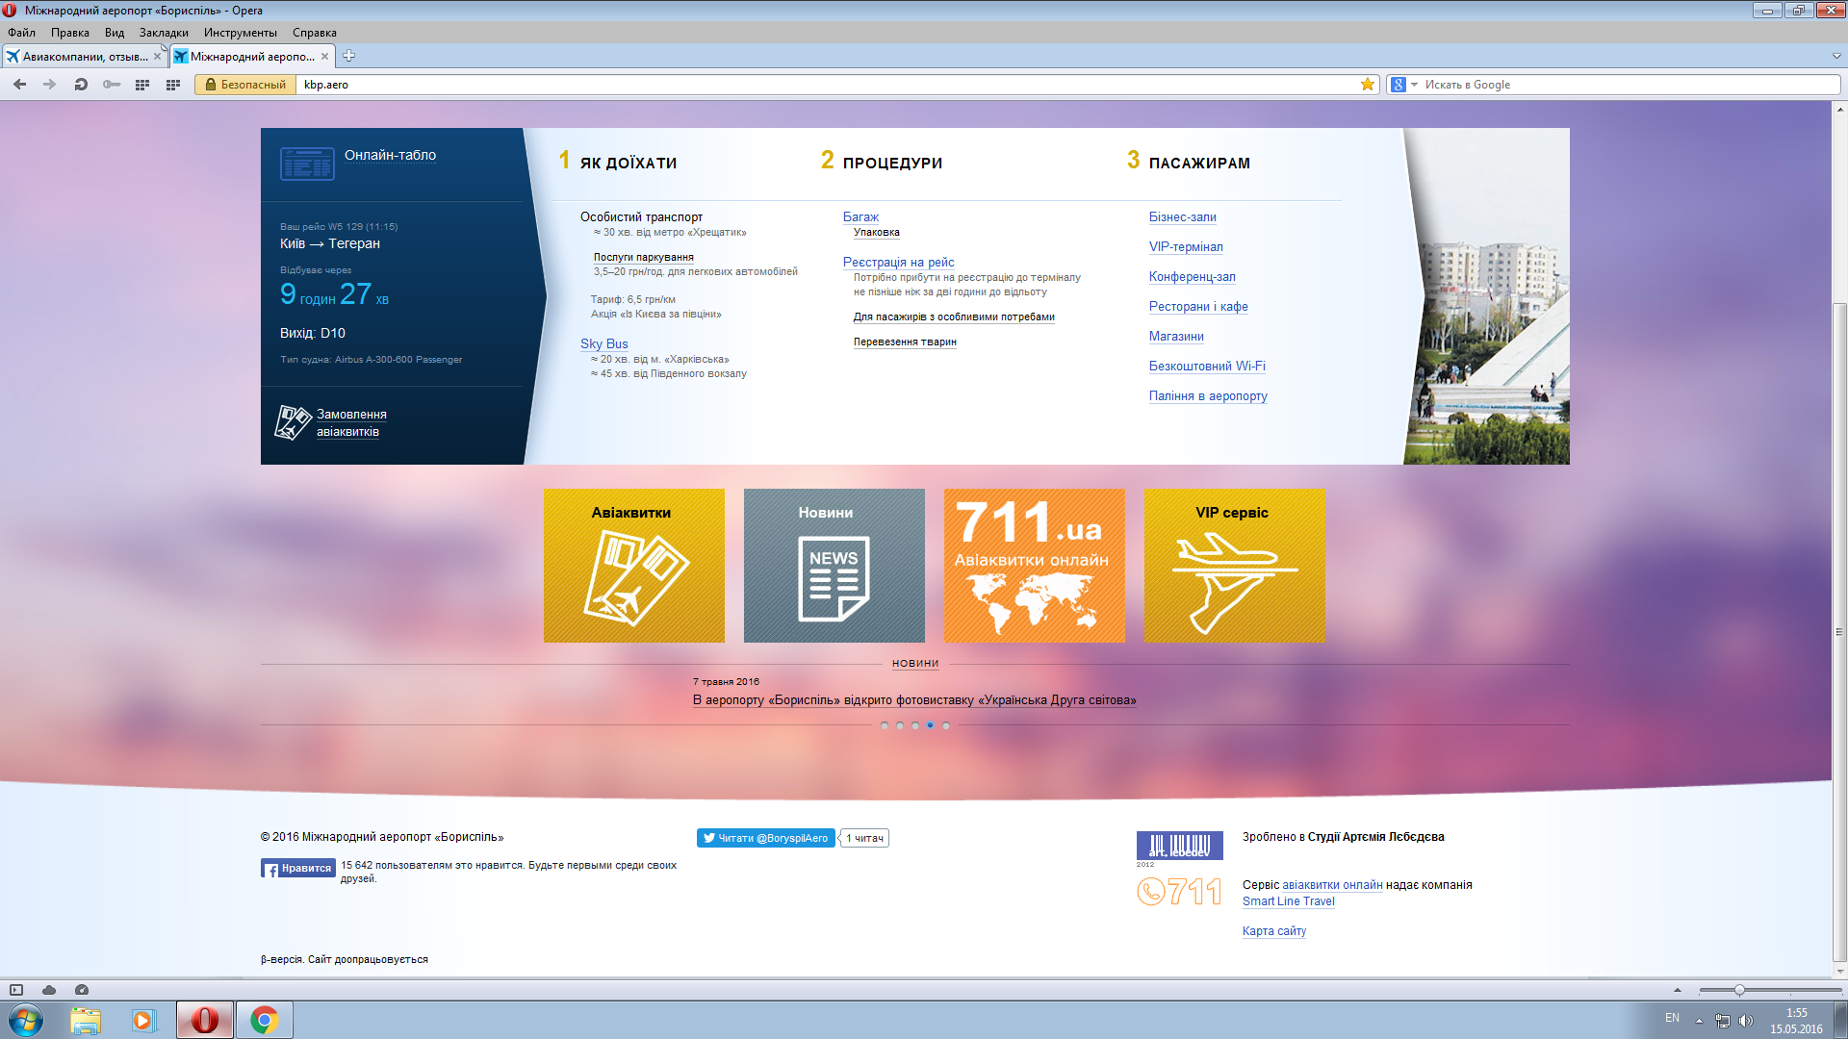Click the Reload page icon
The width and height of the screenshot is (1848, 1039).
tap(81, 85)
